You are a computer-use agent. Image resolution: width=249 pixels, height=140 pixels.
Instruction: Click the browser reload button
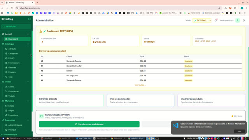click(x=12, y=8)
